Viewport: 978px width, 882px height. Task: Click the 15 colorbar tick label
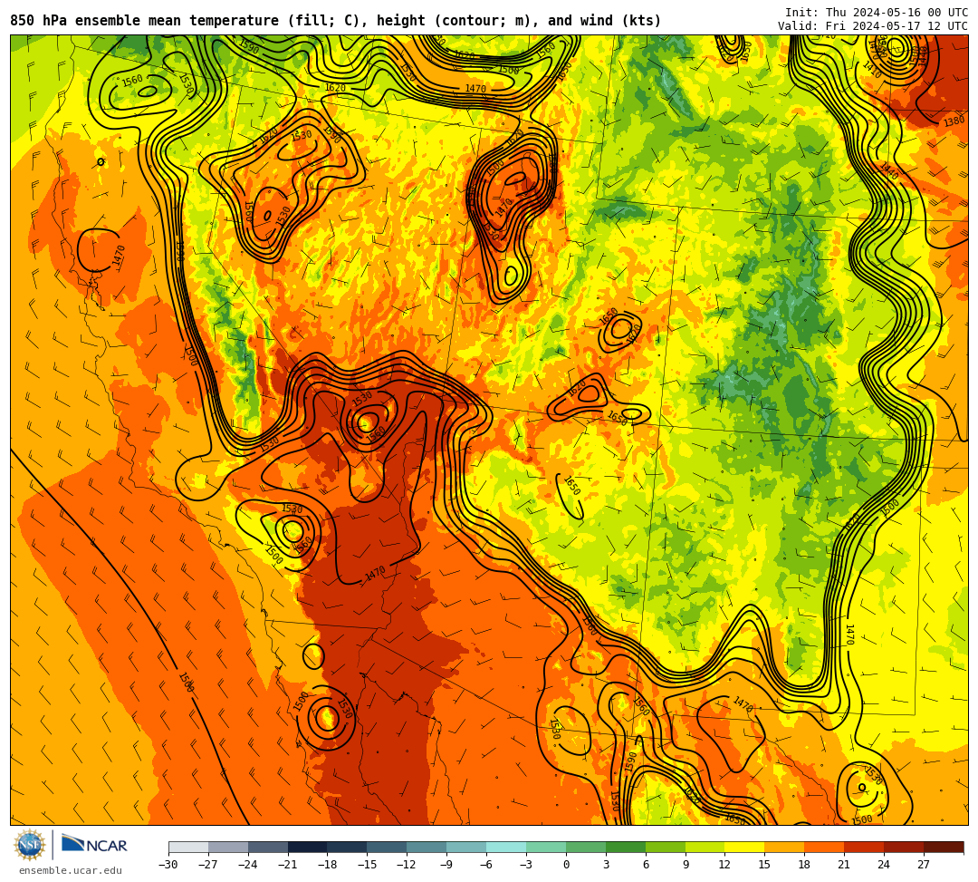[764, 865]
